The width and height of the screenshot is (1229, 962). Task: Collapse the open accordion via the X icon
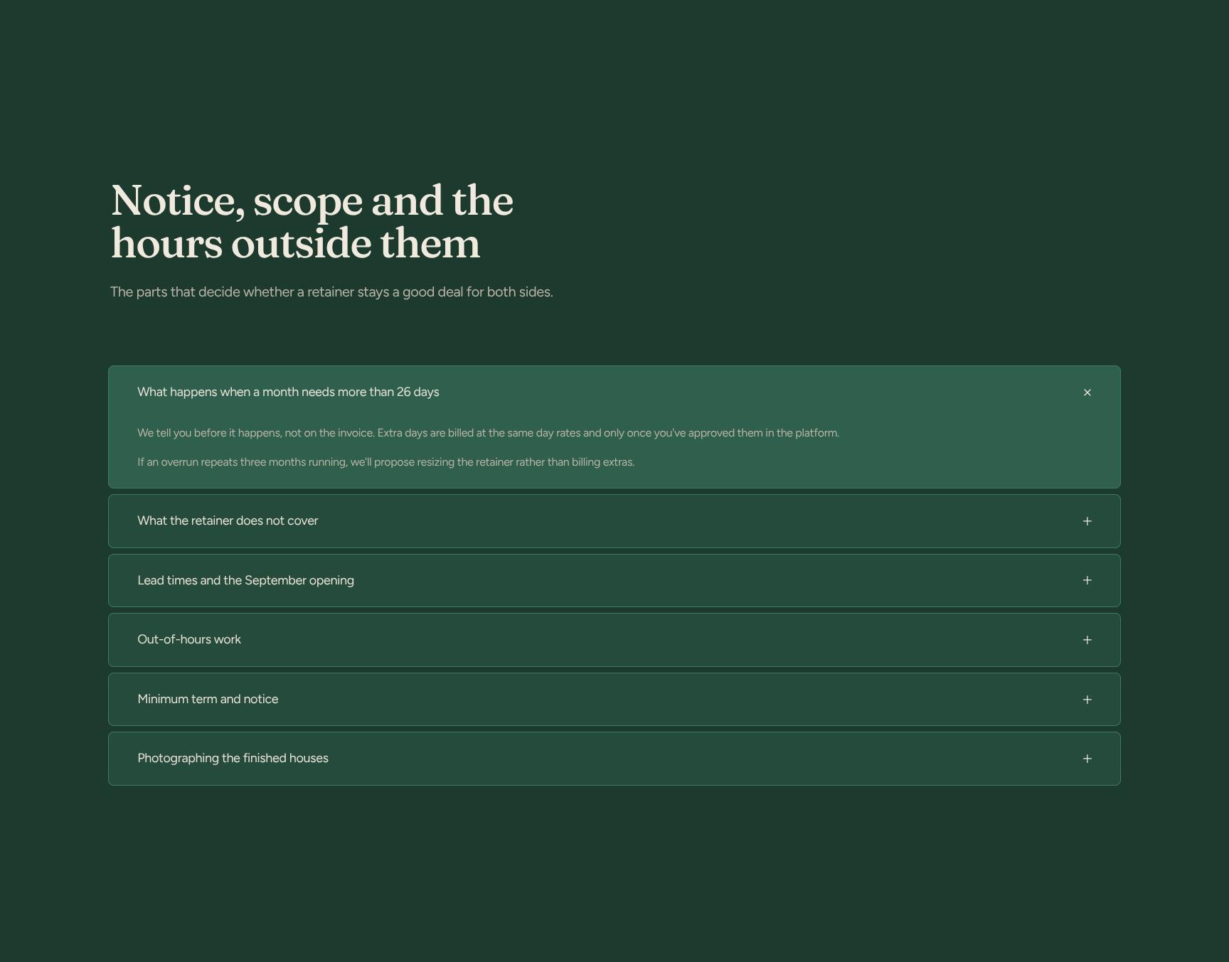pos(1087,392)
